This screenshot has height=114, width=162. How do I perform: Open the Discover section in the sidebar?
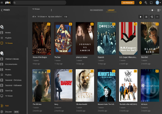pos(9,111)
